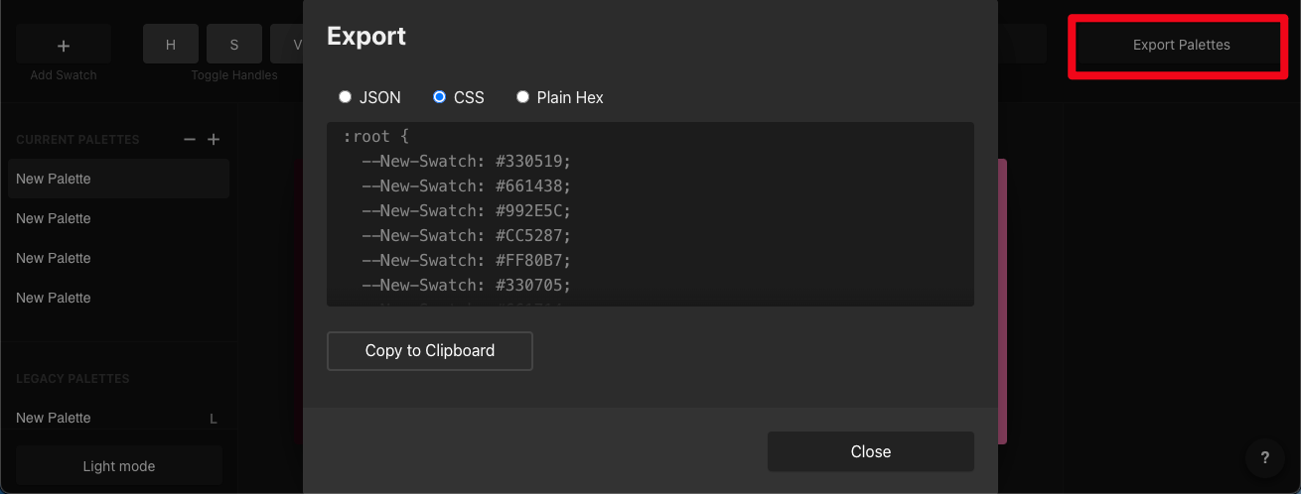Click inside the CSS code output box
Image resolution: width=1301 pixels, height=494 pixels.
(650, 213)
